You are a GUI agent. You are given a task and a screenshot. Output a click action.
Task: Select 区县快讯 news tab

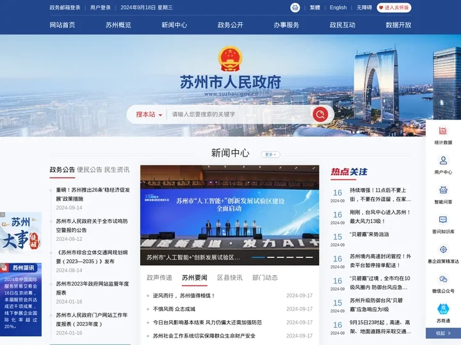(230, 277)
